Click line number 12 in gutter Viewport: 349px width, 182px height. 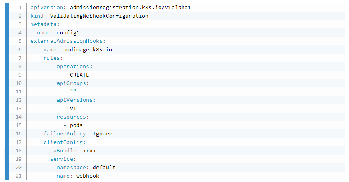point(18,100)
